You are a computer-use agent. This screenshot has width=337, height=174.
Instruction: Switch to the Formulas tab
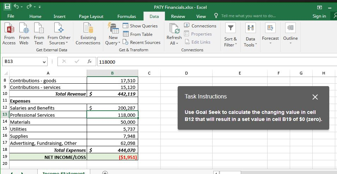[x=127, y=16]
